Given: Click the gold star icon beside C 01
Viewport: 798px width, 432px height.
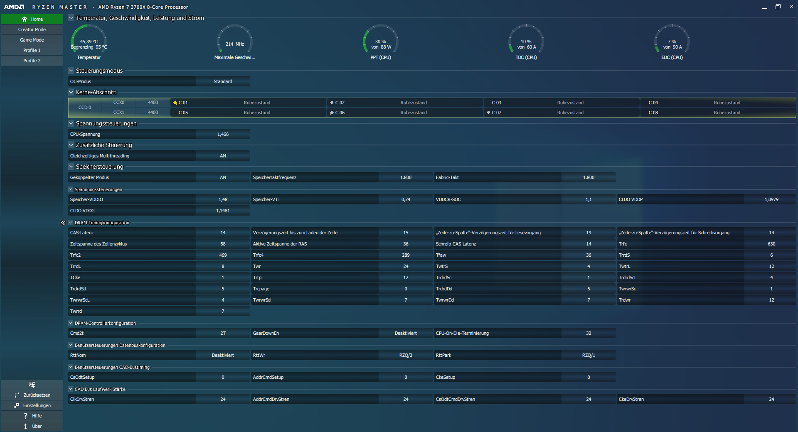Looking at the screenshot, I should pos(175,103).
